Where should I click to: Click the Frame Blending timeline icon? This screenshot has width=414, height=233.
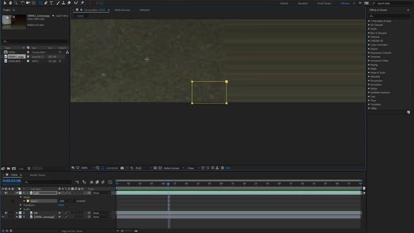pos(97,182)
